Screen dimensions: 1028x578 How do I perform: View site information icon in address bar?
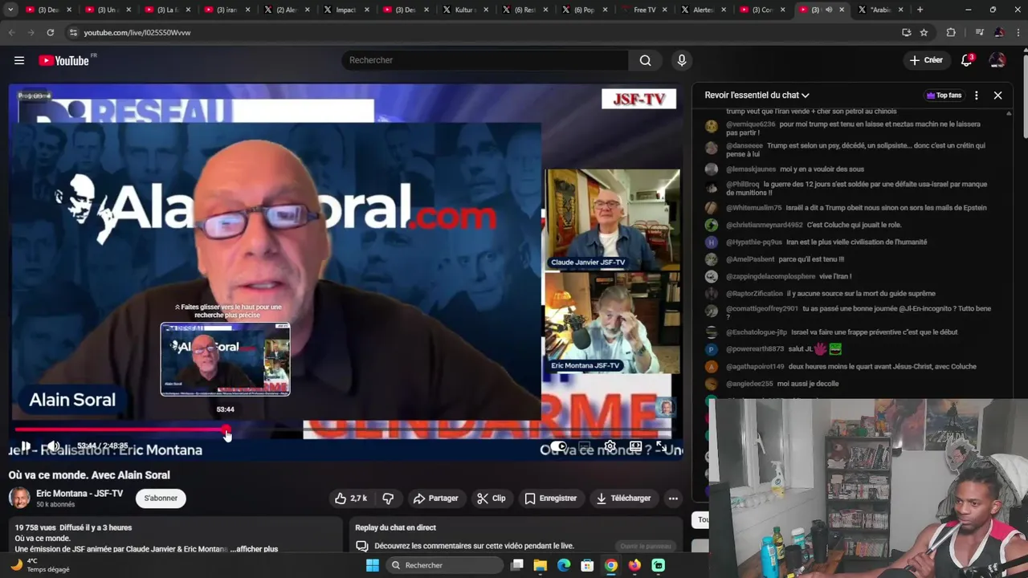click(x=73, y=32)
